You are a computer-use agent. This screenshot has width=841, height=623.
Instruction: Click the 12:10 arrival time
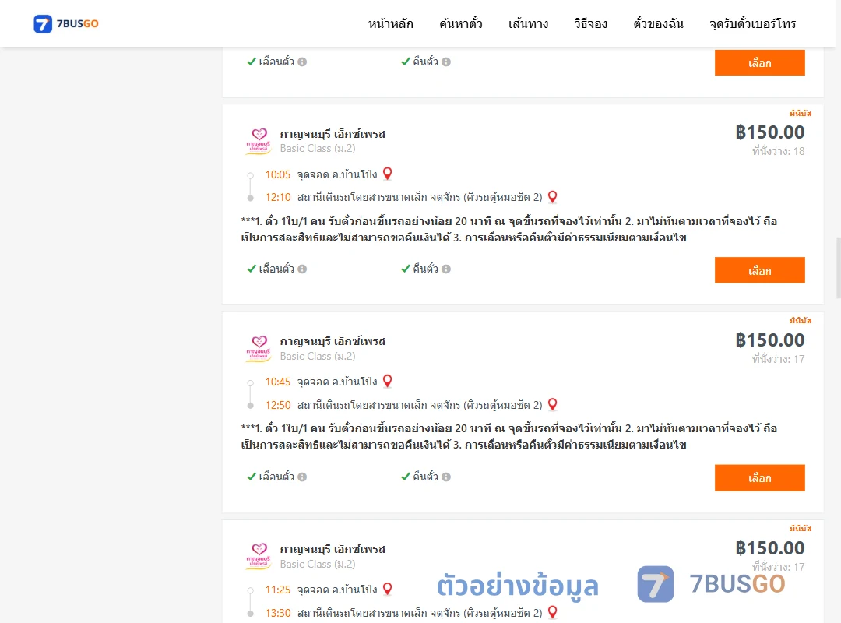point(278,198)
